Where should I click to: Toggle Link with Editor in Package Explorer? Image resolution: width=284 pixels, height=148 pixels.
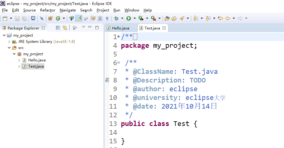[x=65, y=28]
